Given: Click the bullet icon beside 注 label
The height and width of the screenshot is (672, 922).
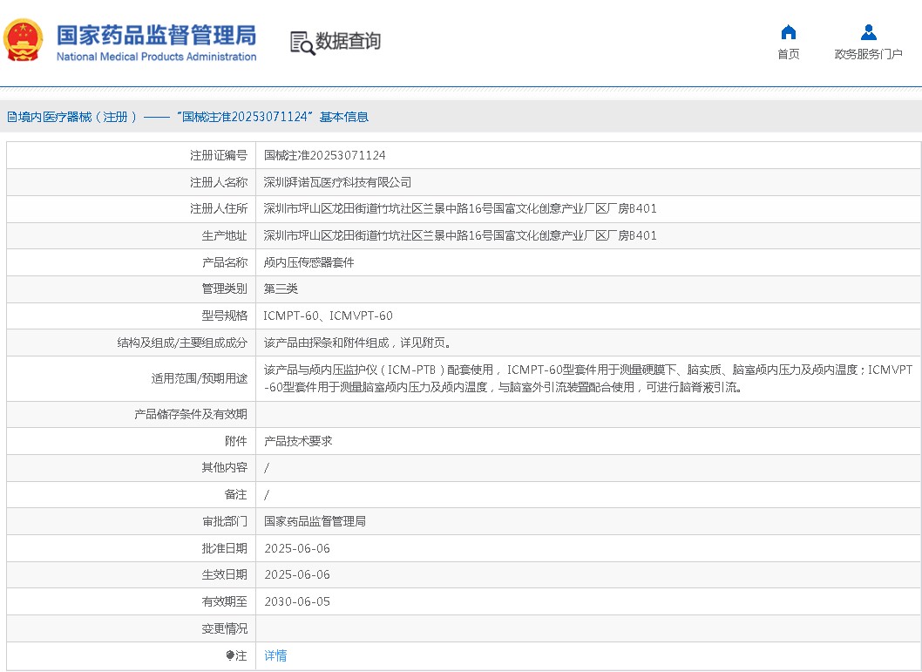Looking at the screenshot, I should click(x=230, y=655).
